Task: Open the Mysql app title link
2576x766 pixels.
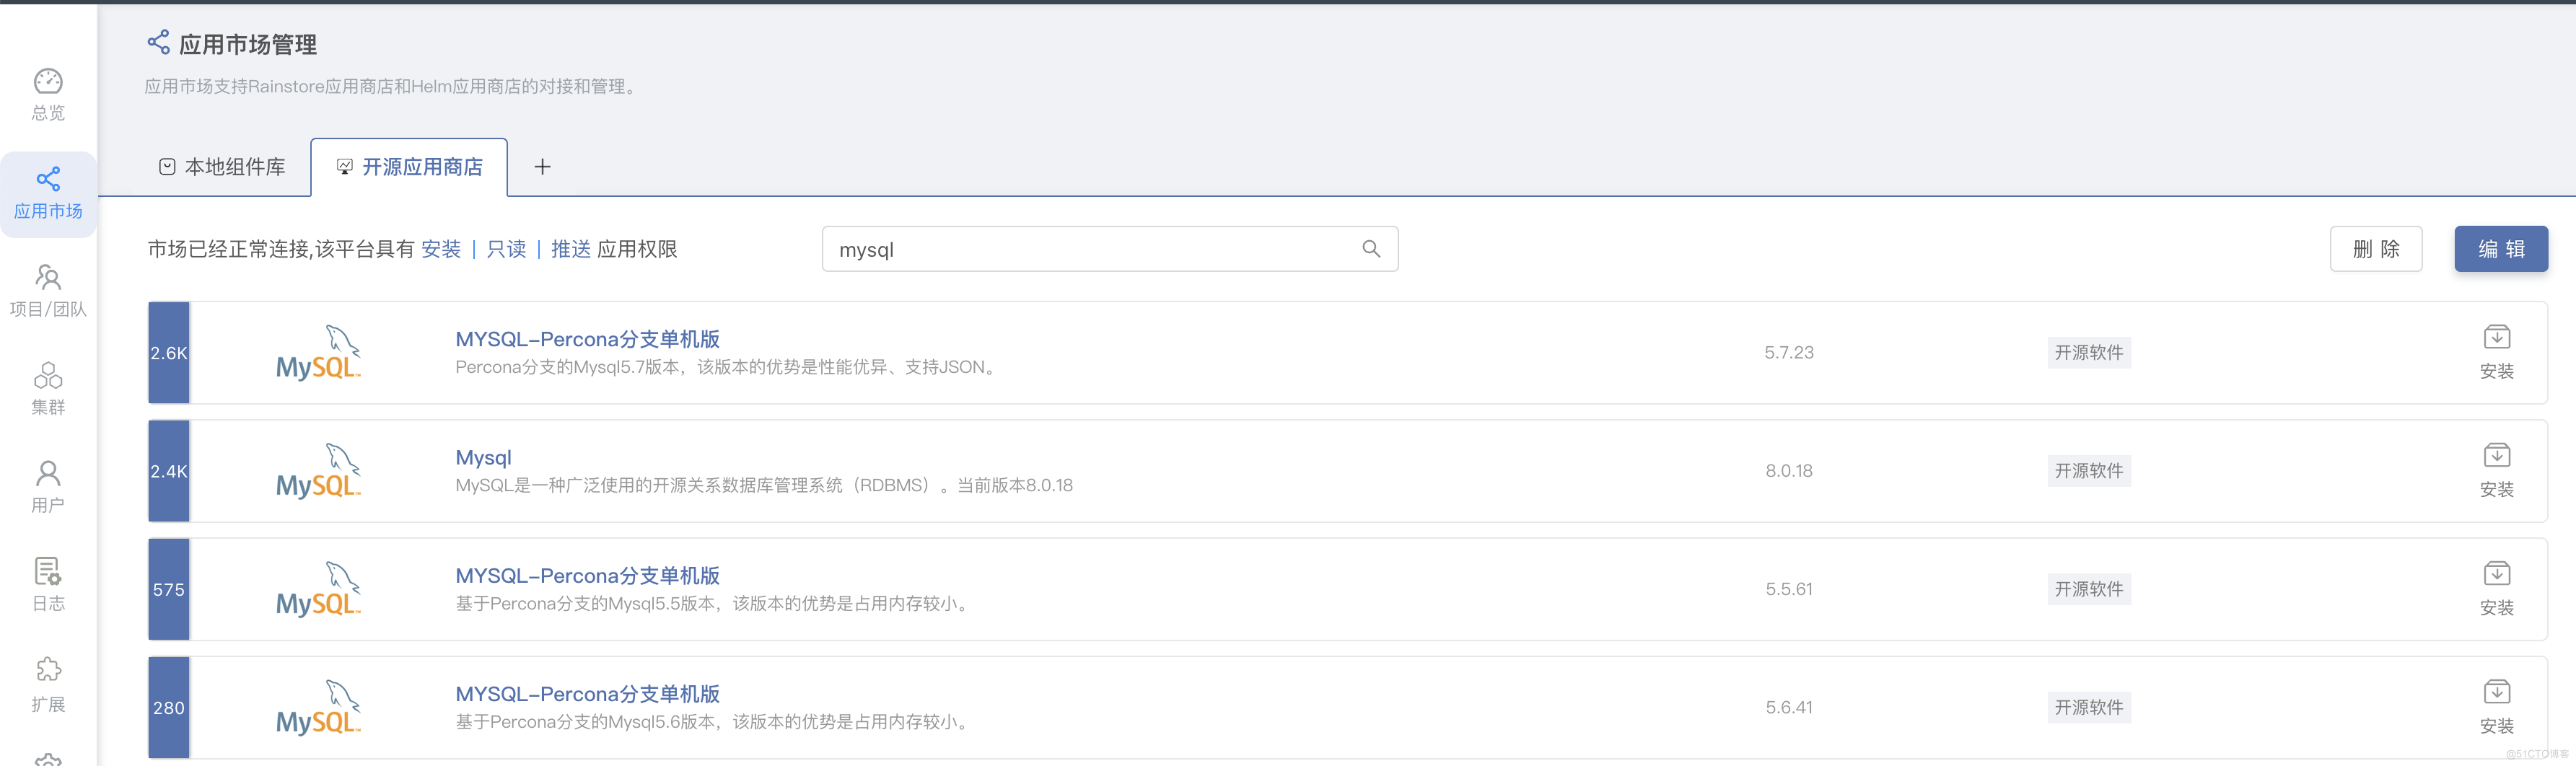Action: (483, 457)
